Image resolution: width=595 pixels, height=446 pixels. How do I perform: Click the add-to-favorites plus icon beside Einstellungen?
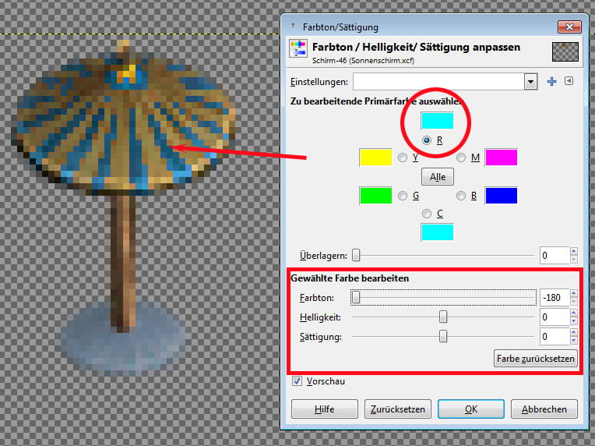pyautogui.click(x=551, y=81)
